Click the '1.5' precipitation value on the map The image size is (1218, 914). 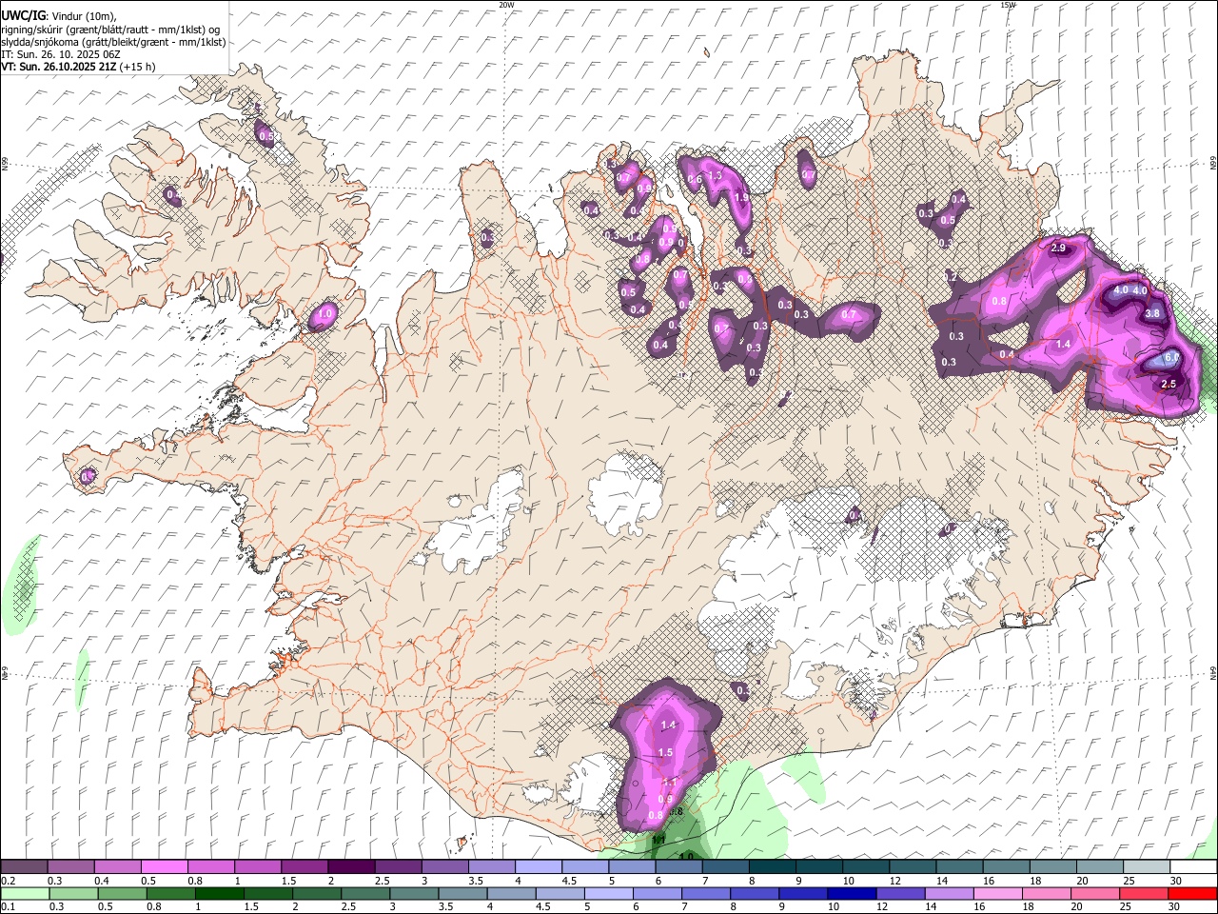(x=665, y=752)
